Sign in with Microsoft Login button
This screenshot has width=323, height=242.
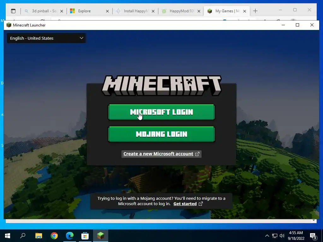tap(161, 112)
